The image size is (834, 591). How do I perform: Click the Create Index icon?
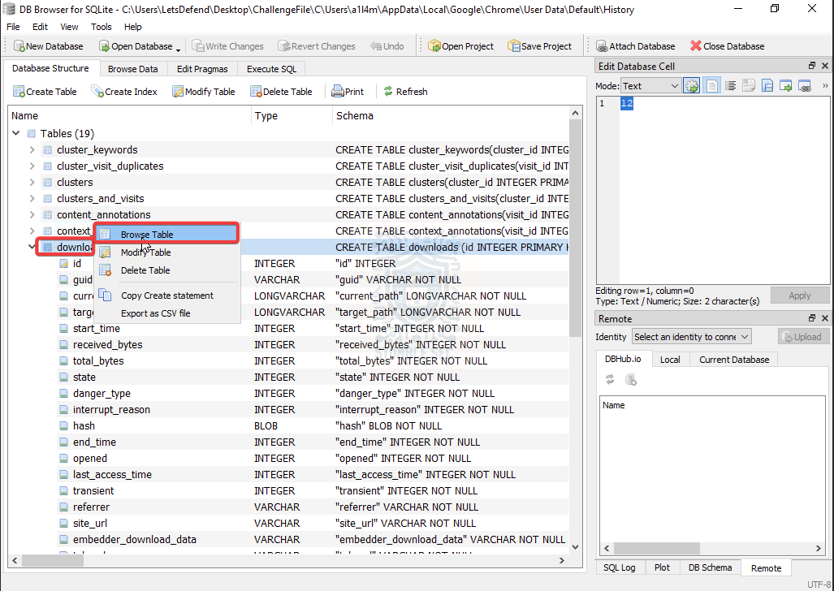[97, 92]
